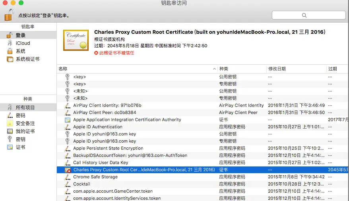Select com.apple.account.GameCenter.token
Viewport: 349px width, 201px height.
203,191
